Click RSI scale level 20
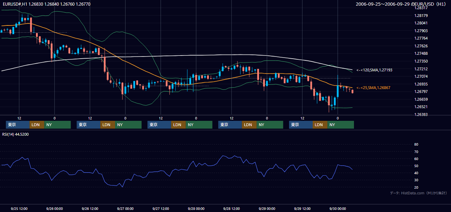Image resolution: width=451 pixels, height=212 pixels. click(x=416, y=187)
